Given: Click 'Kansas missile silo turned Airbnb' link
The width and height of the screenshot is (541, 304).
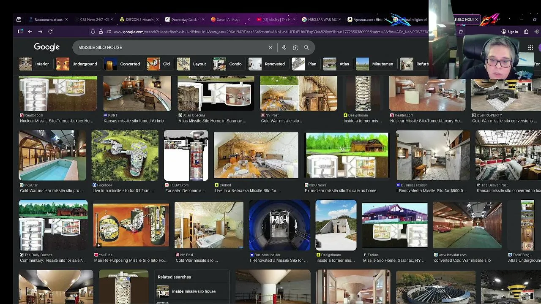Looking at the screenshot, I should (134, 121).
